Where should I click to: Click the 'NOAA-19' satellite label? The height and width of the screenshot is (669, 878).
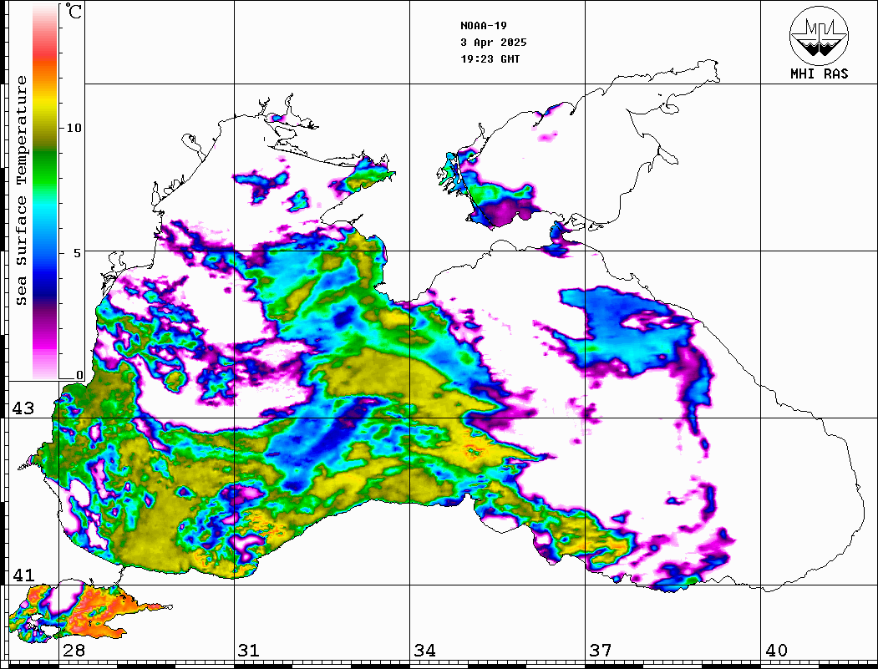[484, 26]
